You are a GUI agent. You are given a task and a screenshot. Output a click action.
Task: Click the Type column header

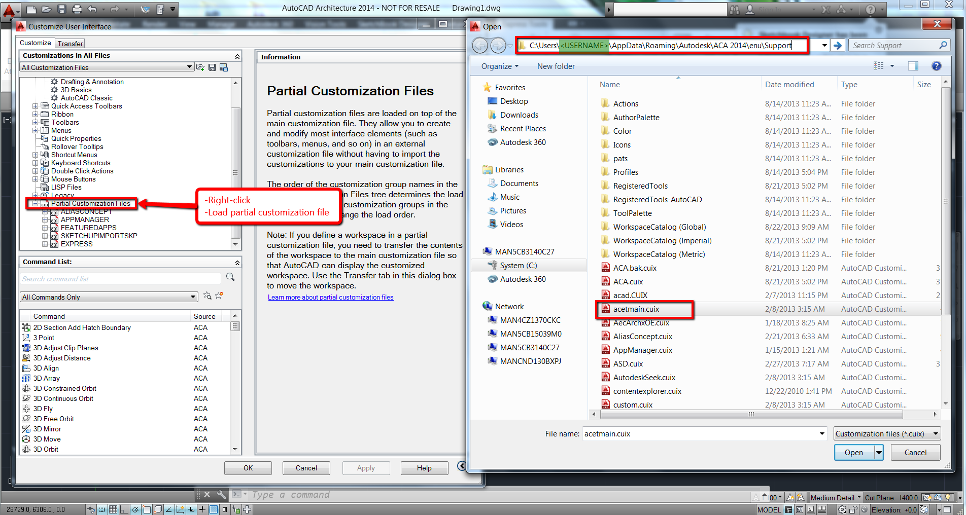849,85
